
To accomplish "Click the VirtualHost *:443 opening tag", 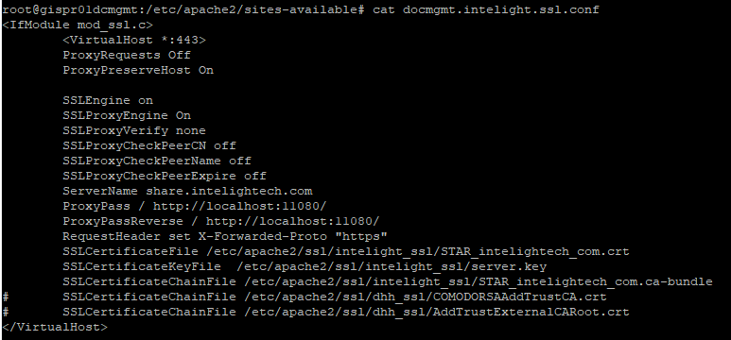I will [x=134, y=40].
